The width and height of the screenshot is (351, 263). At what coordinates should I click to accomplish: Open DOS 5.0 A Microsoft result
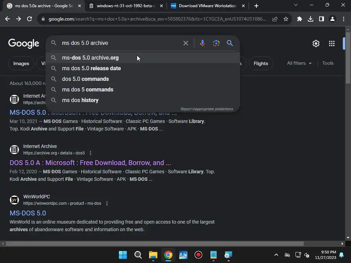[90, 163]
